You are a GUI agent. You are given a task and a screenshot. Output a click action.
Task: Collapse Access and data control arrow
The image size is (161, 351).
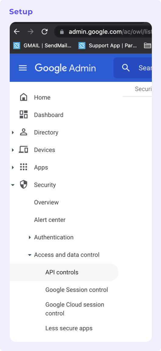coord(29,255)
